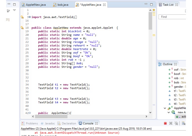
Task: Click the anonymous class icon in Outline
Action: click(x=173, y=112)
